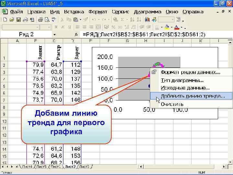Switch to the Лист2 sheet tab
Image resolution: width=233 pixels, height=175 pixels.
click(70, 167)
